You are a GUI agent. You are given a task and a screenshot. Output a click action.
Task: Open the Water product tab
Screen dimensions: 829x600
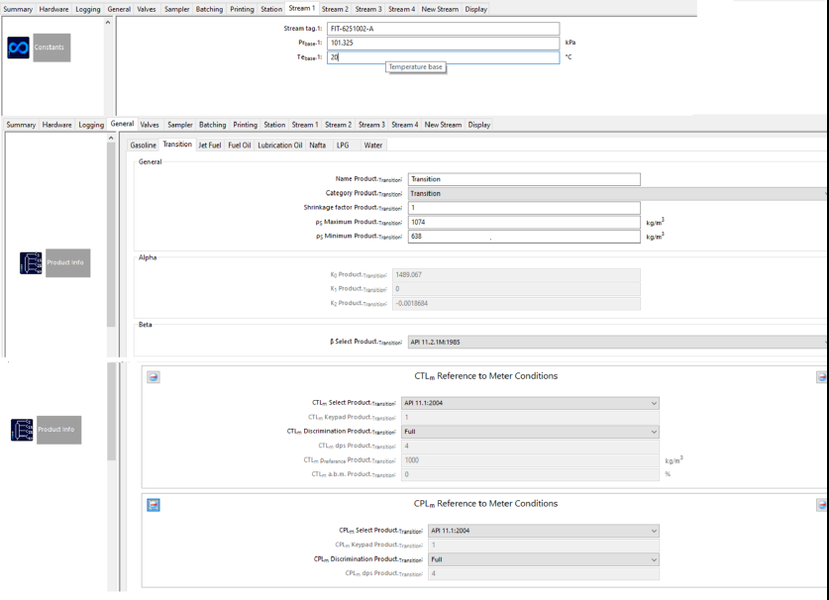point(372,145)
